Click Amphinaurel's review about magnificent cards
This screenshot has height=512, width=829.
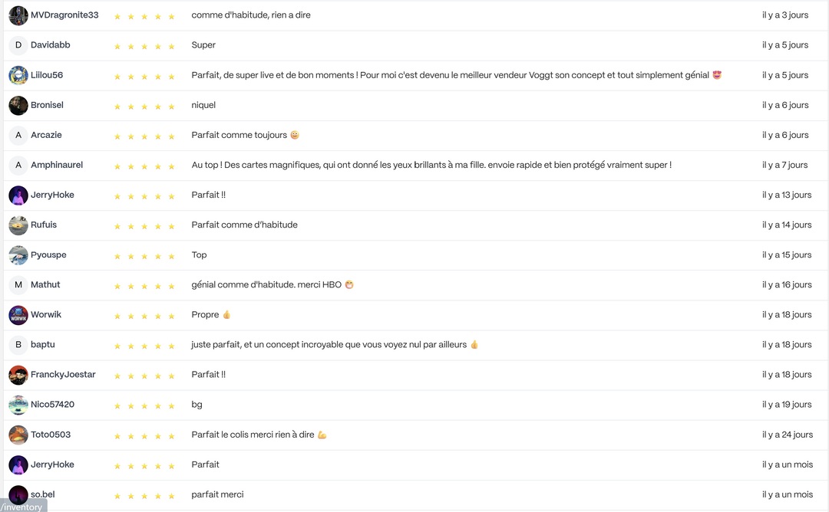[431, 165]
